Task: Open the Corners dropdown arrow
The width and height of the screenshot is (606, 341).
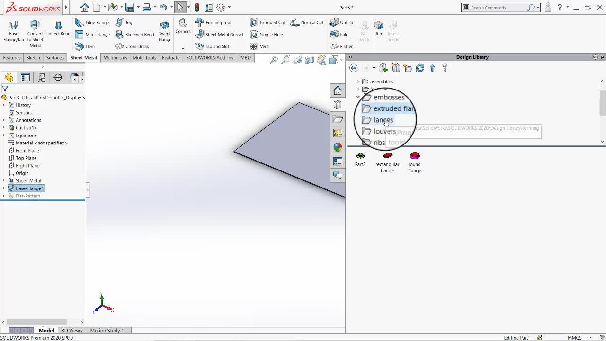Action: (183, 48)
